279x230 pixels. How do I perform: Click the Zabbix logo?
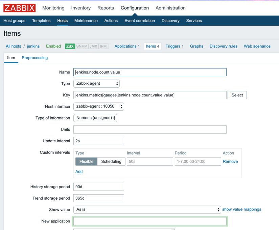[19, 8]
